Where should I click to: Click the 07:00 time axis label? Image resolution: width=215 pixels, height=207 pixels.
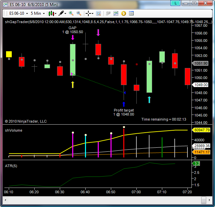point(136,192)
